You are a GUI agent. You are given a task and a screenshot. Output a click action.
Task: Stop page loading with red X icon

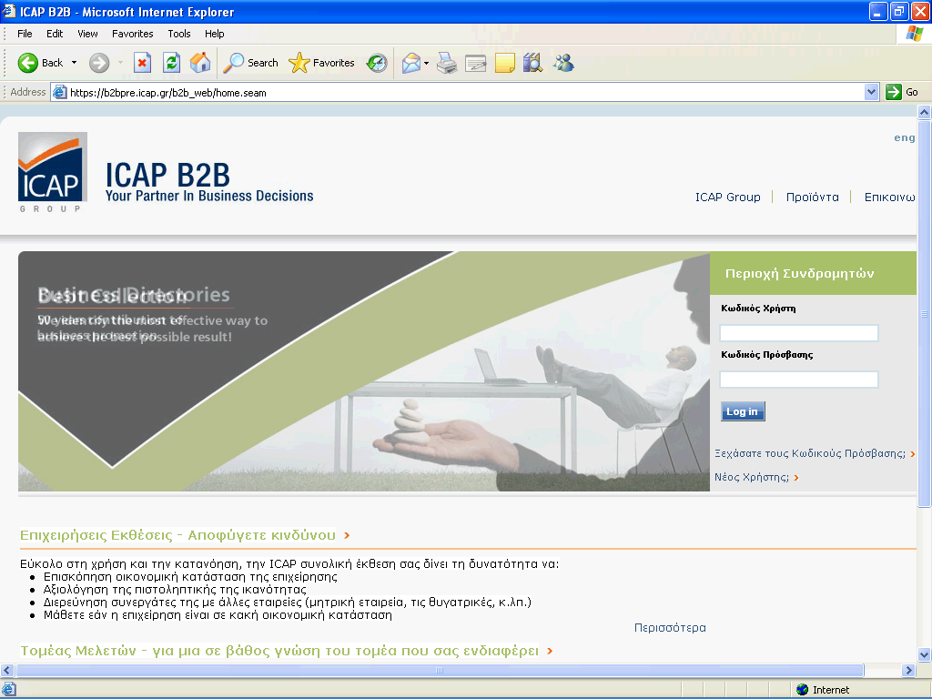(x=142, y=63)
